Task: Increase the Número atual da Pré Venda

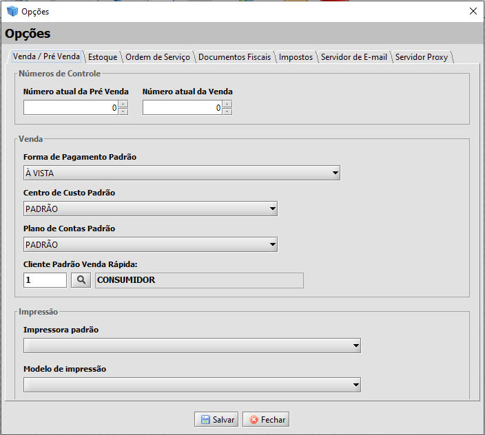Action: (123, 105)
